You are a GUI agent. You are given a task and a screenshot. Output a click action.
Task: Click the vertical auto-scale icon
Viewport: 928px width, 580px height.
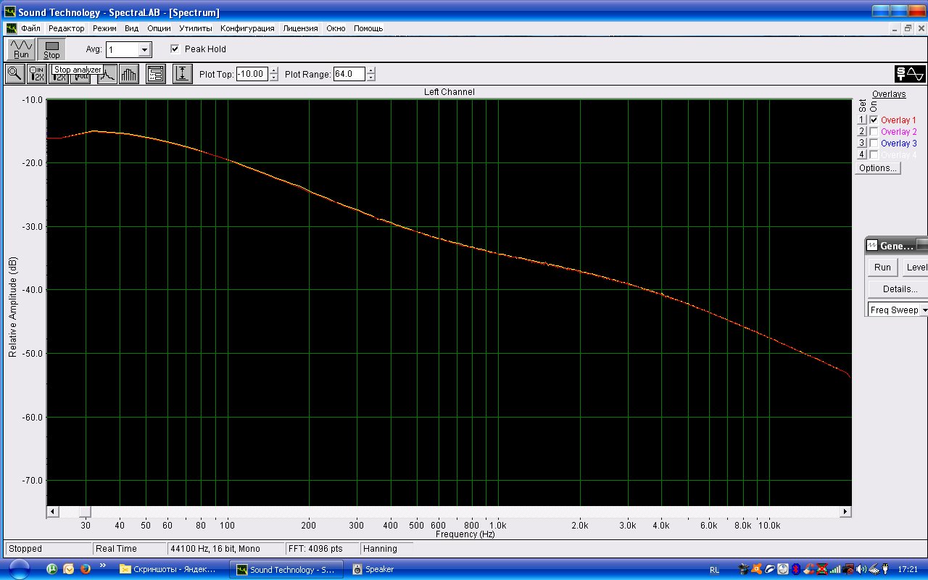point(183,74)
